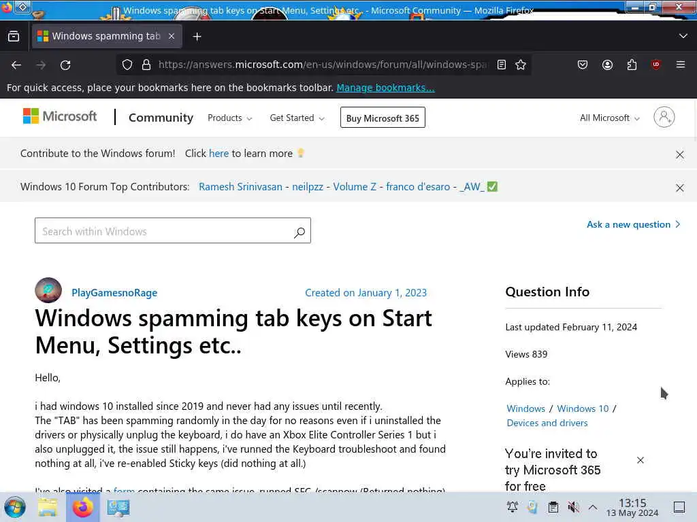Dismiss Contribute to Windows forum banner
This screenshot has width=697, height=522.
point(680,154)
